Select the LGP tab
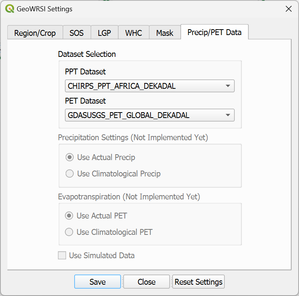Image resolution: width=299 pixels, height=296 pixels. click(x=105, y=33)
